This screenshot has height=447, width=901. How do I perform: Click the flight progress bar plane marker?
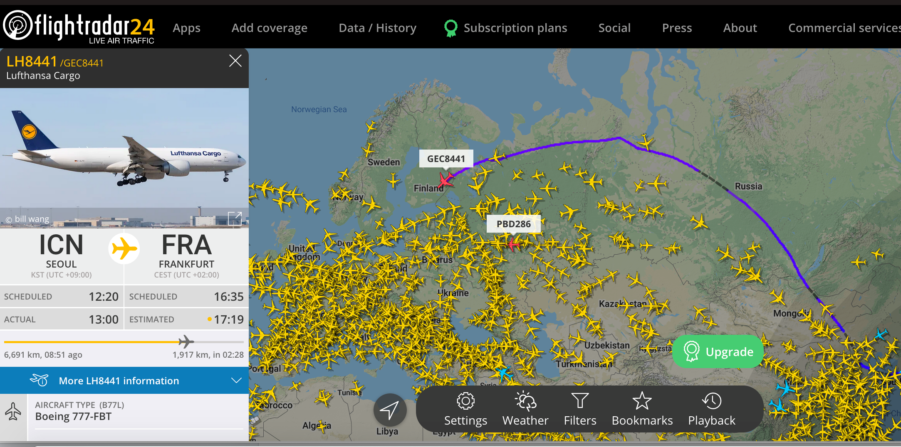click(186, 342)
